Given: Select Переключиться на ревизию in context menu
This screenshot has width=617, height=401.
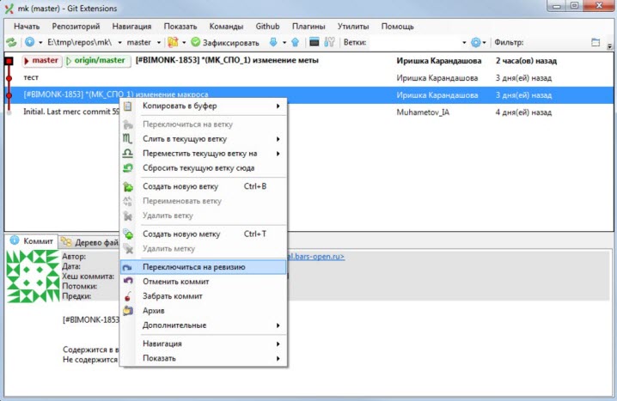Looking at the screenshot, I should [193, 267].
